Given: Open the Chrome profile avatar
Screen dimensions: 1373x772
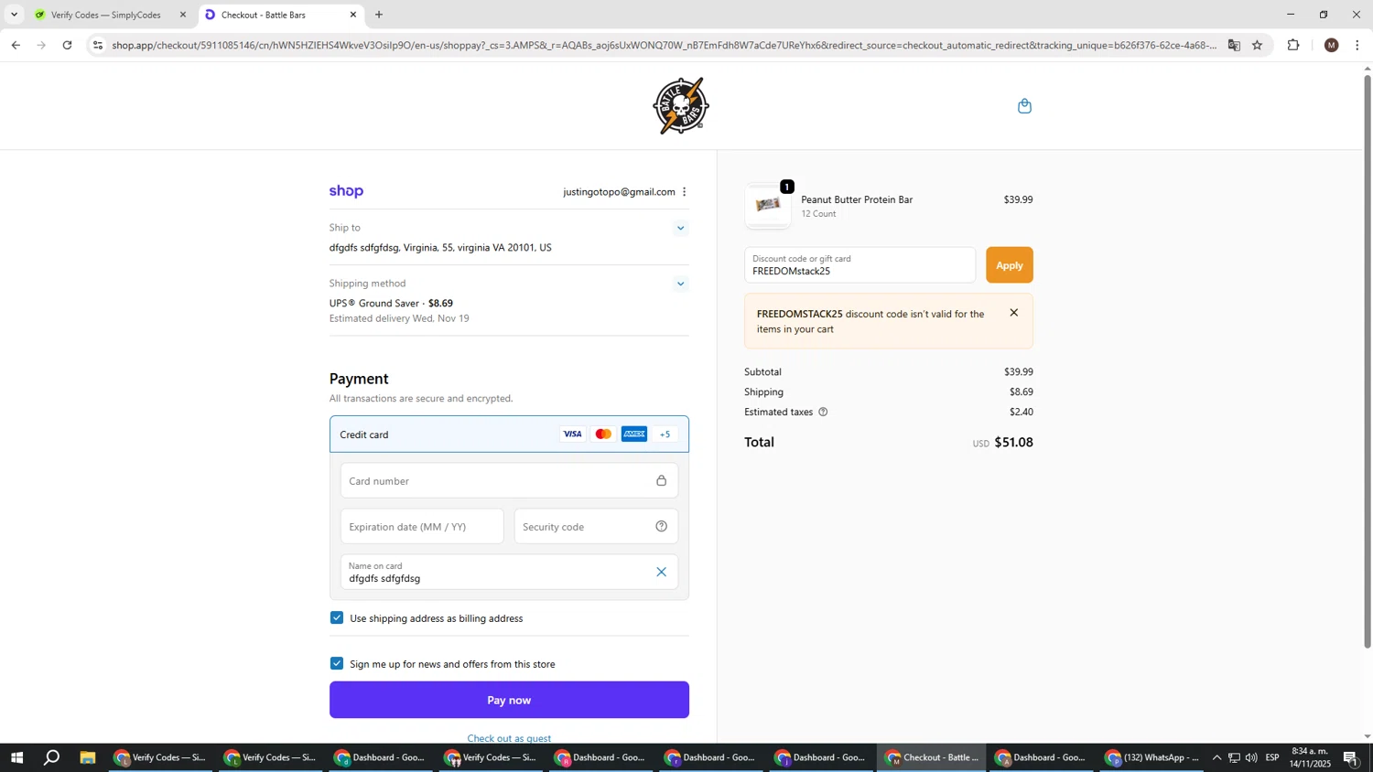Looking at the screenshot, I should pyautogui.click(x=1331, y=45).
